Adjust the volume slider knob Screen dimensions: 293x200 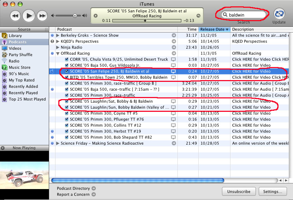(x=75, y=16)
